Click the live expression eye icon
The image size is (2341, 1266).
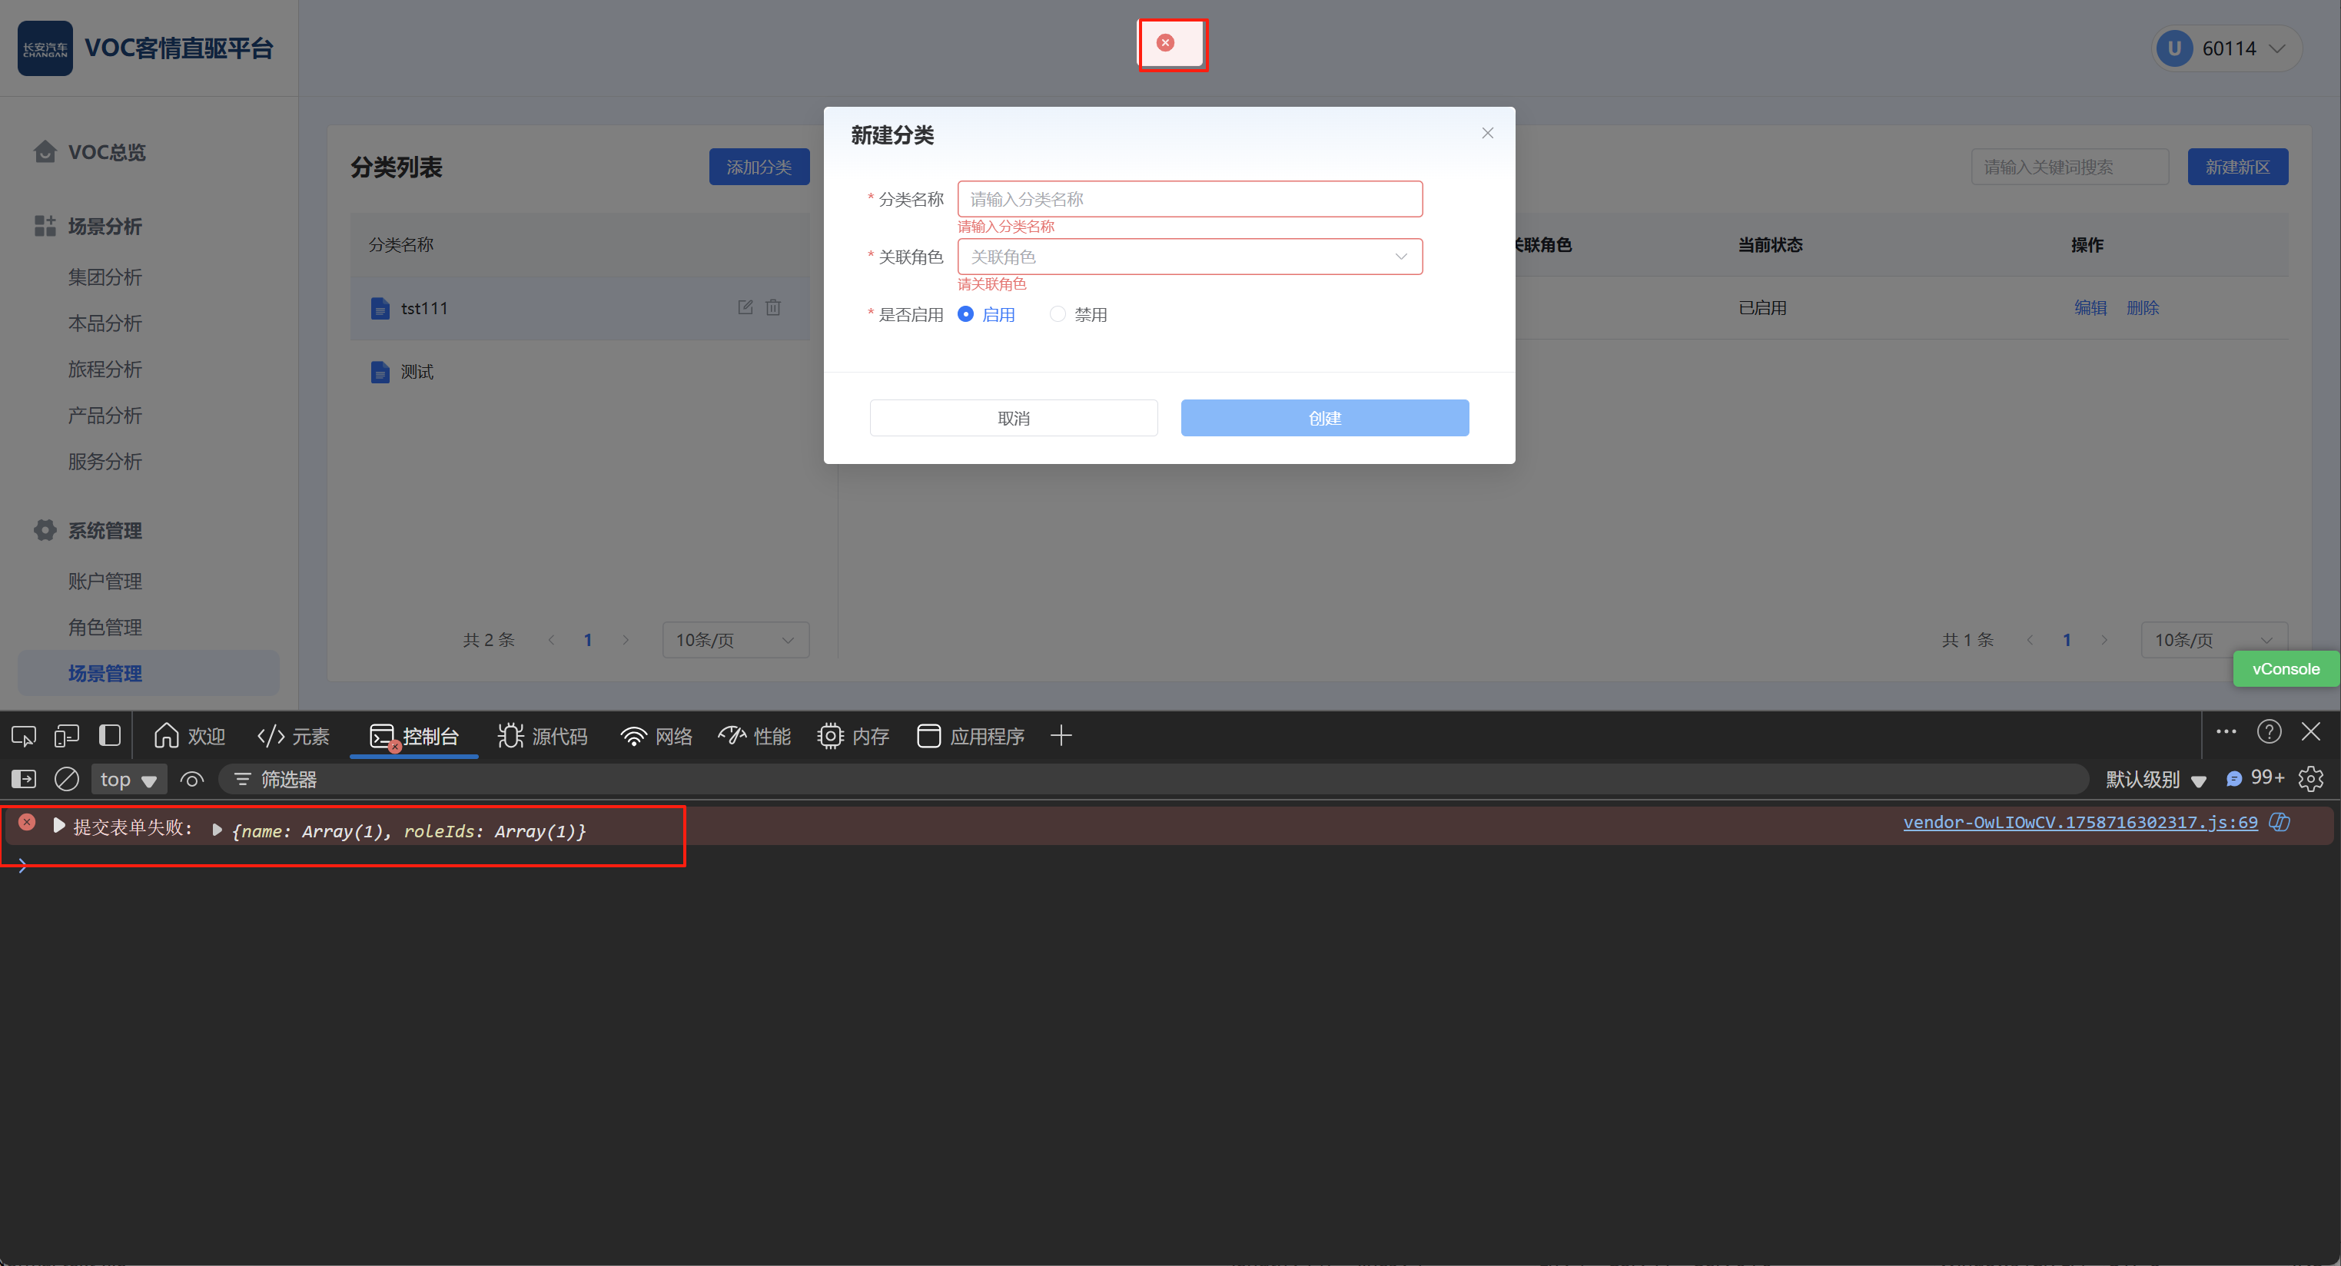click(191, 779)
